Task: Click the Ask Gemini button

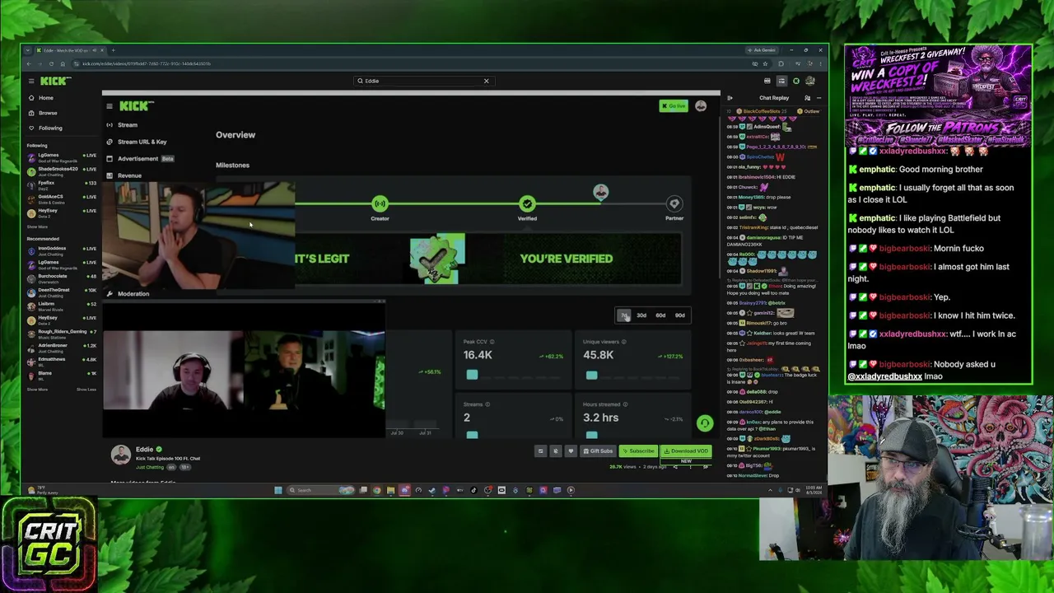Action: 763,50
